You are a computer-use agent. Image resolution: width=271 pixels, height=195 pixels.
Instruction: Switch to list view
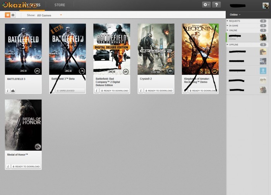[x=13, y=15]
